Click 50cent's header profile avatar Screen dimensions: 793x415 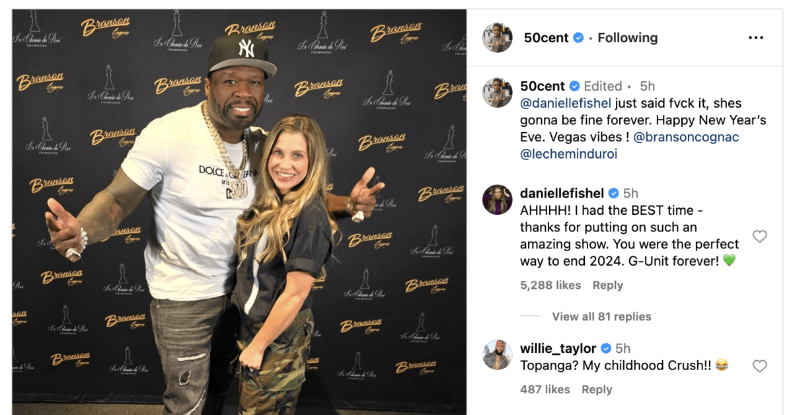click(x=497, y=38)
